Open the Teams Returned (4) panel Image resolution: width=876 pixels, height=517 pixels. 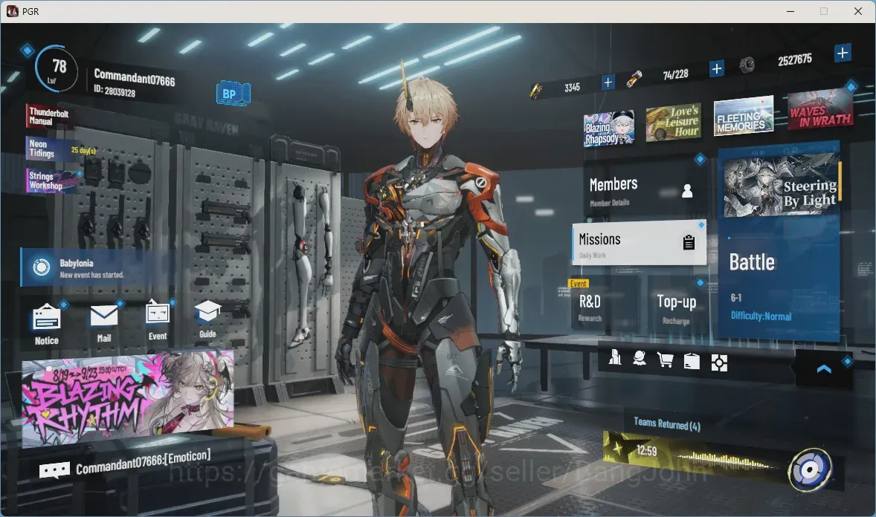667,424
